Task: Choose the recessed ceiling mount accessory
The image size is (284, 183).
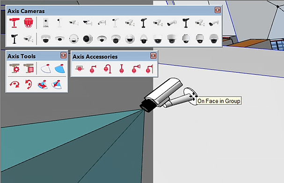Action: pyautogui.click(x=80, y=69)
